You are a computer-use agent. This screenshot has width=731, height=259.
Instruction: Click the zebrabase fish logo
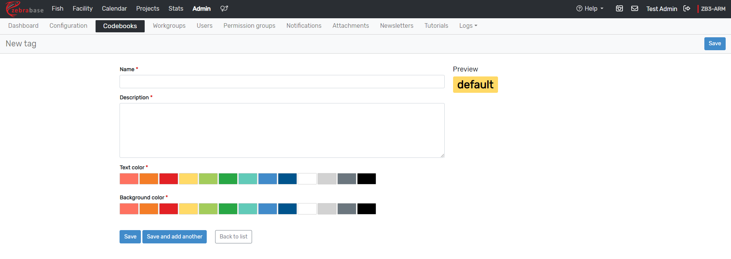pyautogui.click(x=24, y=9)
